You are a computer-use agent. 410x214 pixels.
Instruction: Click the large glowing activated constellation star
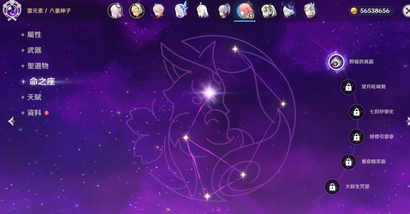209,92
